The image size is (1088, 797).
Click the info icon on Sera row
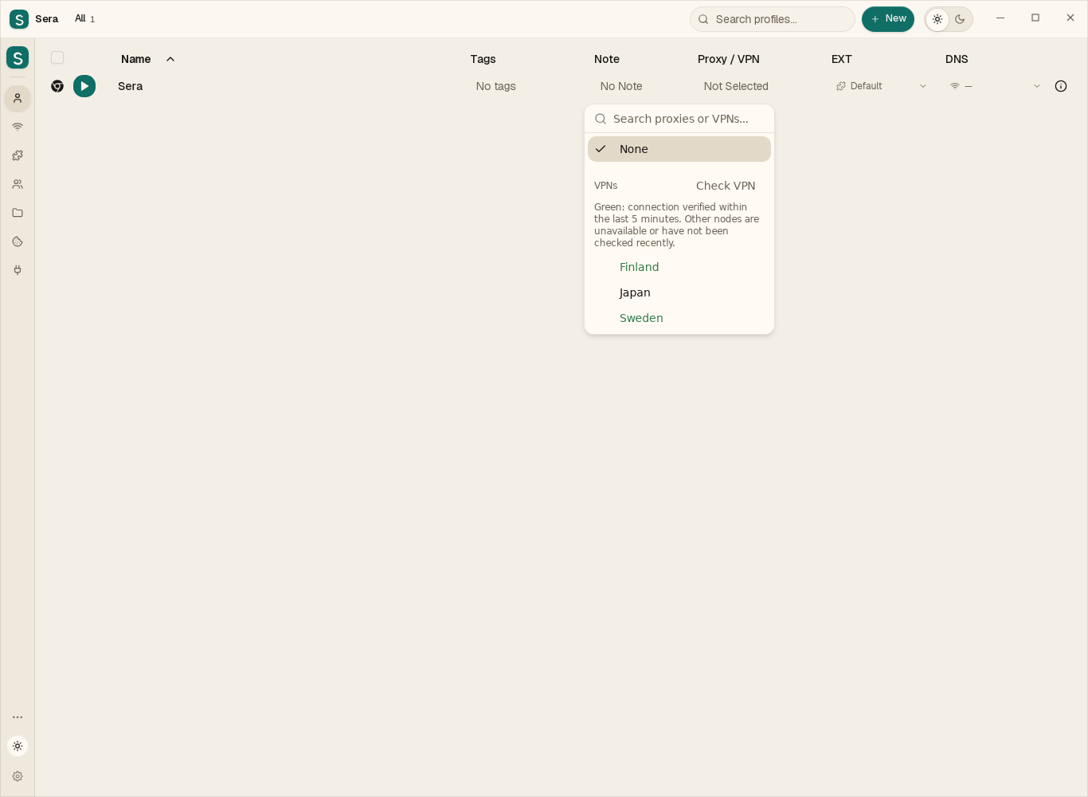(1061, 86)
